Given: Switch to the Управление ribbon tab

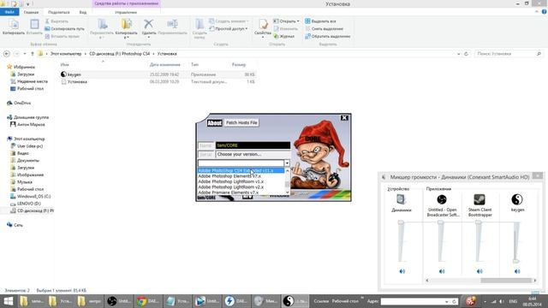Looking at the screenshot, I should [x=126, y=12].
